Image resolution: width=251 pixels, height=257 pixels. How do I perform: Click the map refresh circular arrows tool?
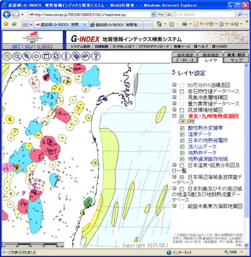(56, 56)
